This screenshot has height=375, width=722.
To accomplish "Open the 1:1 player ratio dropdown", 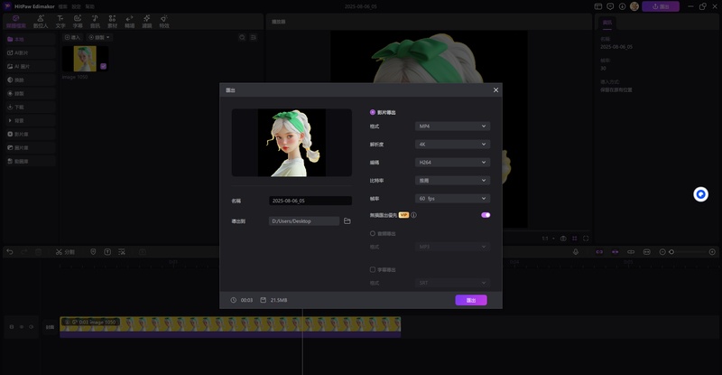I will click(548, 239).
